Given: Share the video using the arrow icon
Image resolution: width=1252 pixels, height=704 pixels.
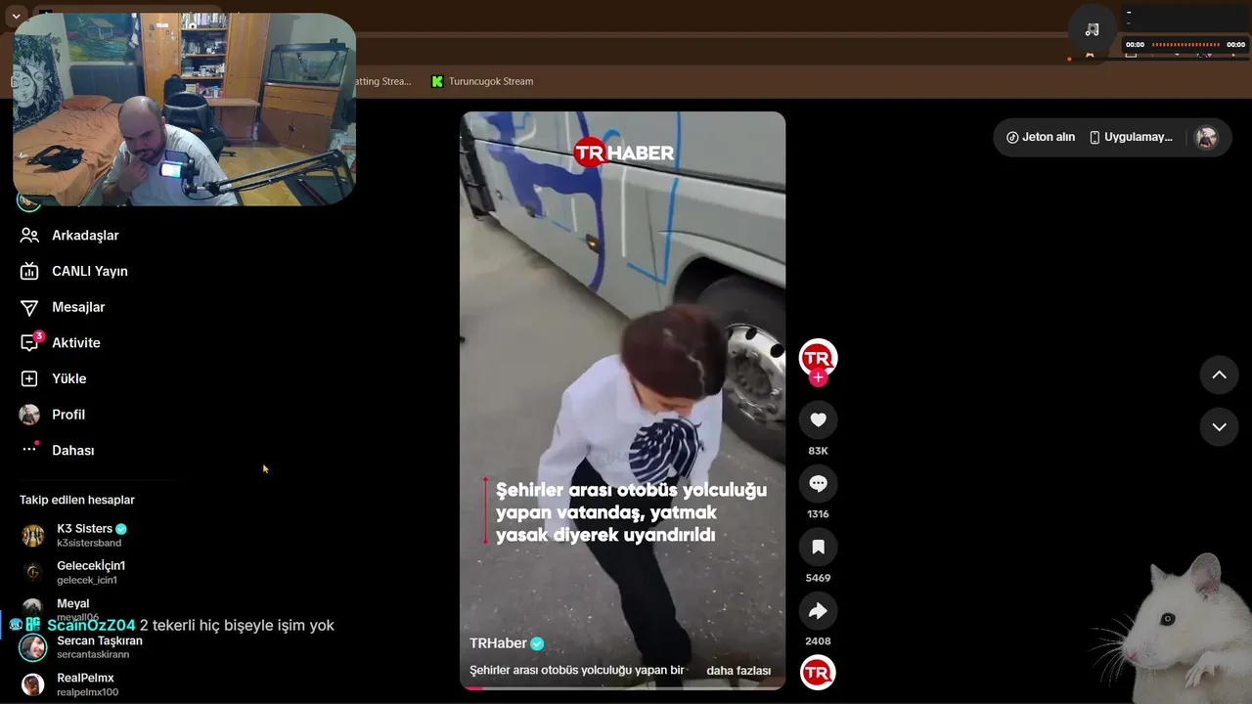Looking at the screenshot, I should pos(818,611).
